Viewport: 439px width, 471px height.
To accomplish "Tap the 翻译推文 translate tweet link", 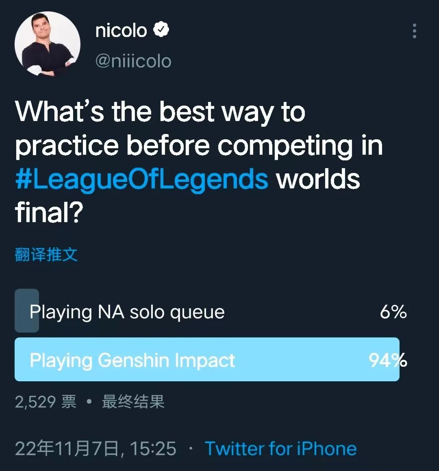I will [x=46, y=255].
